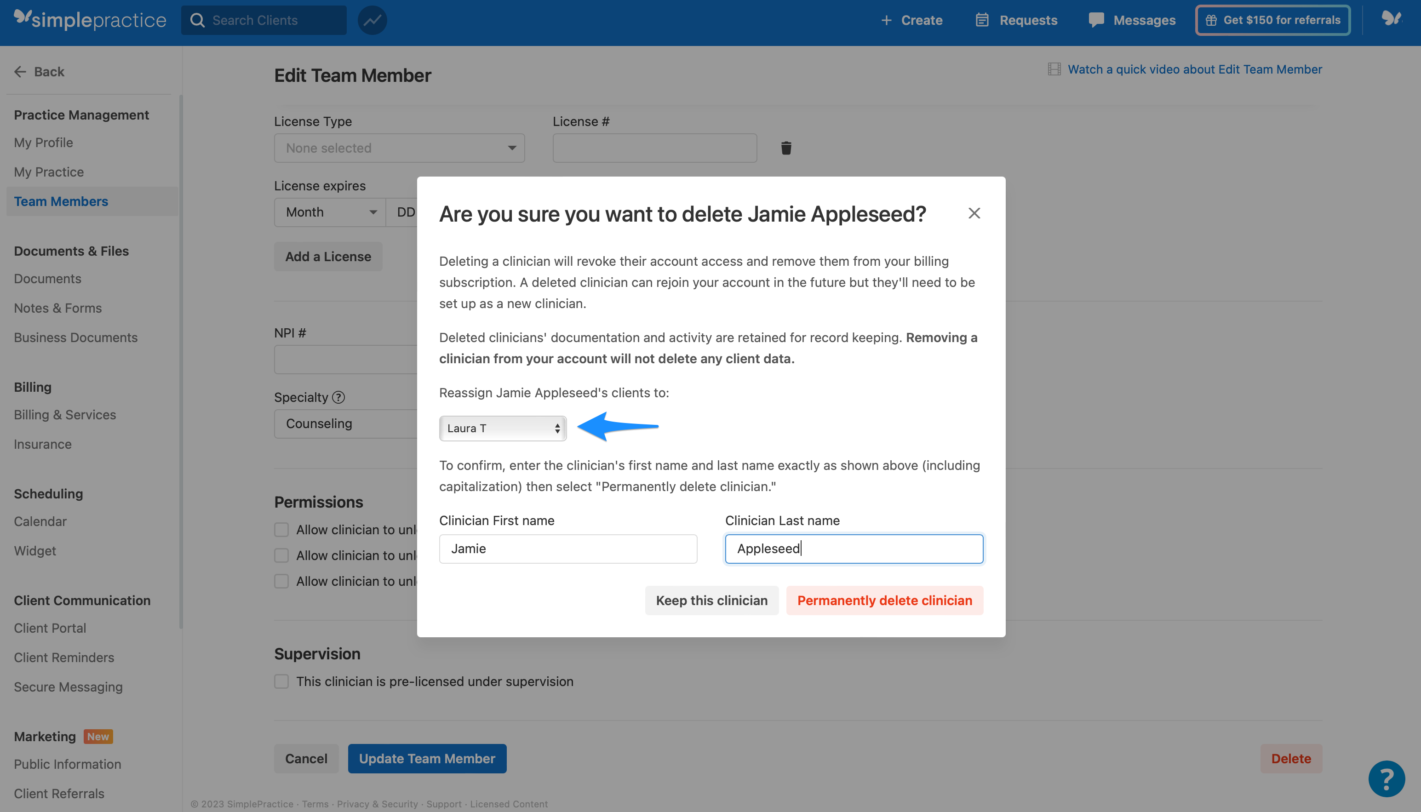Image resolution: width=1421 pixels, height=812 pixels.
Task: Click the analytics graph icon beside search
Action: click(372, 19)
